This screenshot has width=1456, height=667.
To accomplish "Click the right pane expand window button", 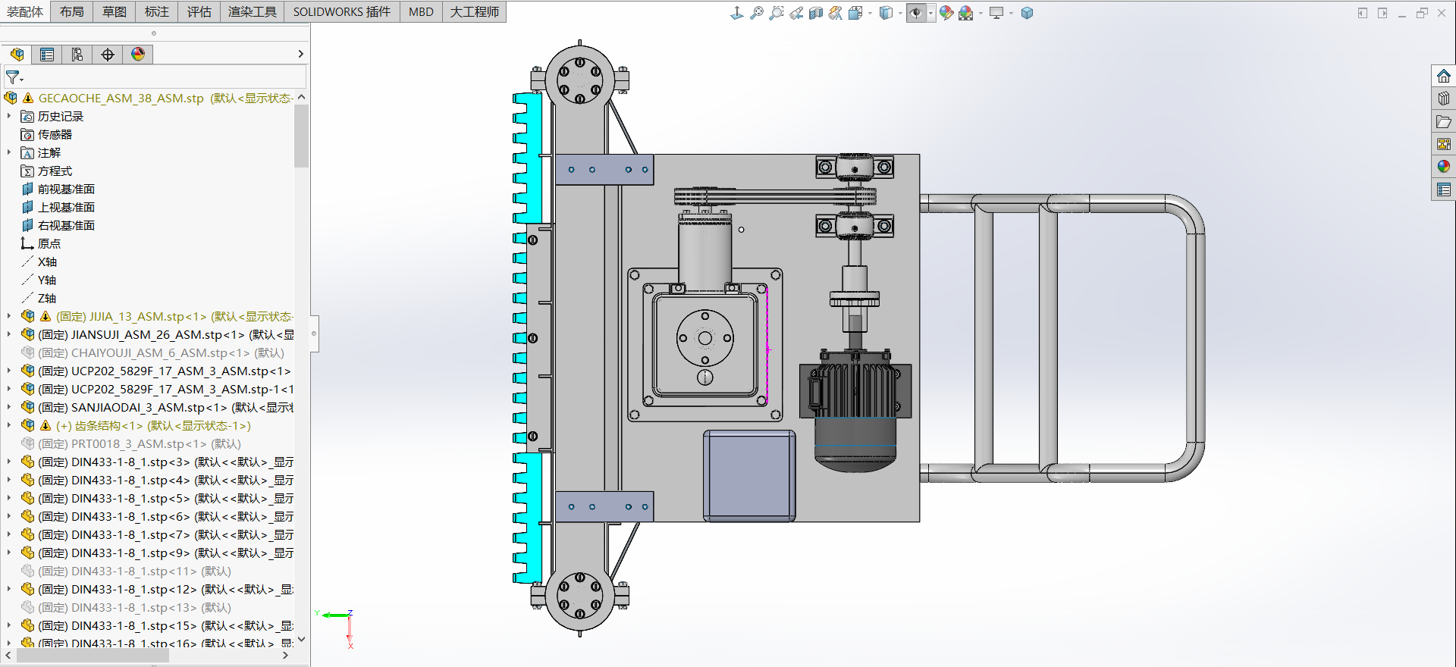I will (1382, 13).
